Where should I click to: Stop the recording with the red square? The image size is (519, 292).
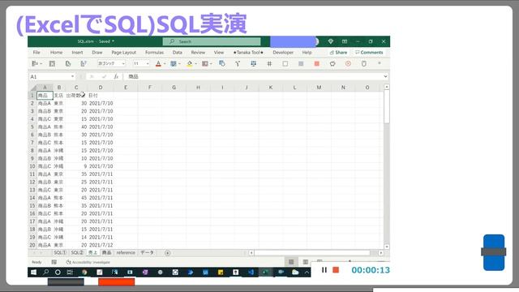[x=336, y=270]
